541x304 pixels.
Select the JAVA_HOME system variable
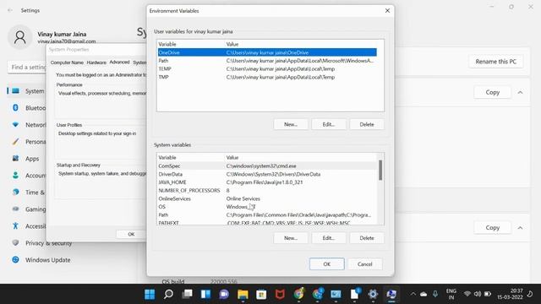tap(267, 182)
